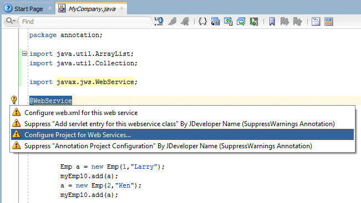Click the blue download-arrow toolbar icon

pyautogui.click(x=159, y=22)
